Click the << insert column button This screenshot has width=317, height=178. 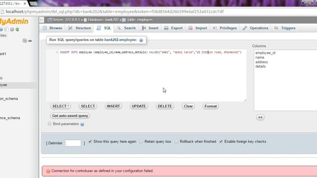click(260, 117)
